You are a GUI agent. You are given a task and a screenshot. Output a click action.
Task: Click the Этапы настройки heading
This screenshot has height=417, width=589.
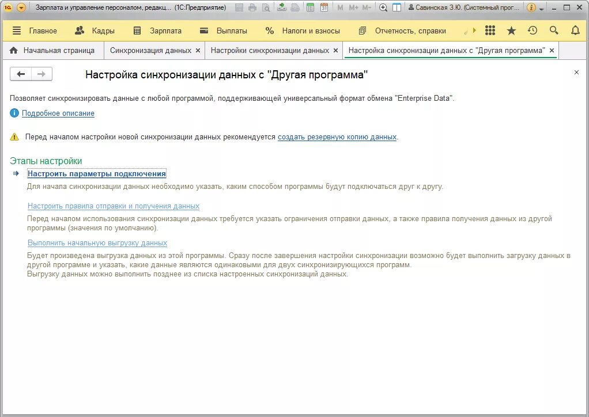point(46,161)
